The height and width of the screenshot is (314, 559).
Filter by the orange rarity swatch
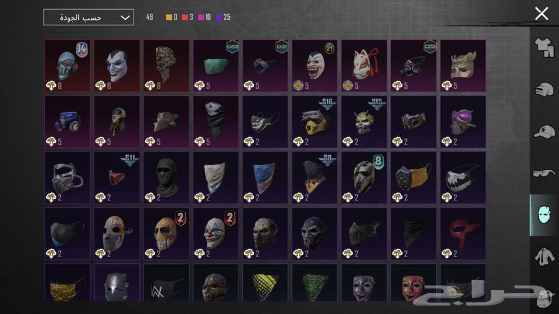[x=169, y=17]
